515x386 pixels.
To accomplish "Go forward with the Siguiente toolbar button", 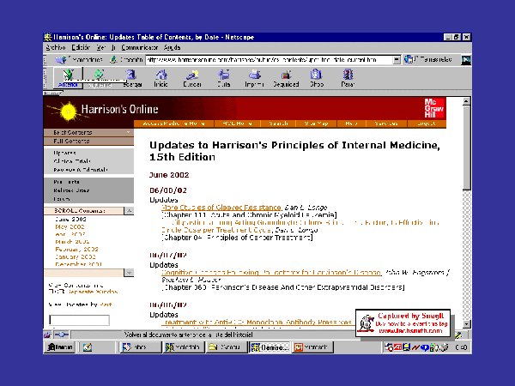I will [x=100, y=78].
